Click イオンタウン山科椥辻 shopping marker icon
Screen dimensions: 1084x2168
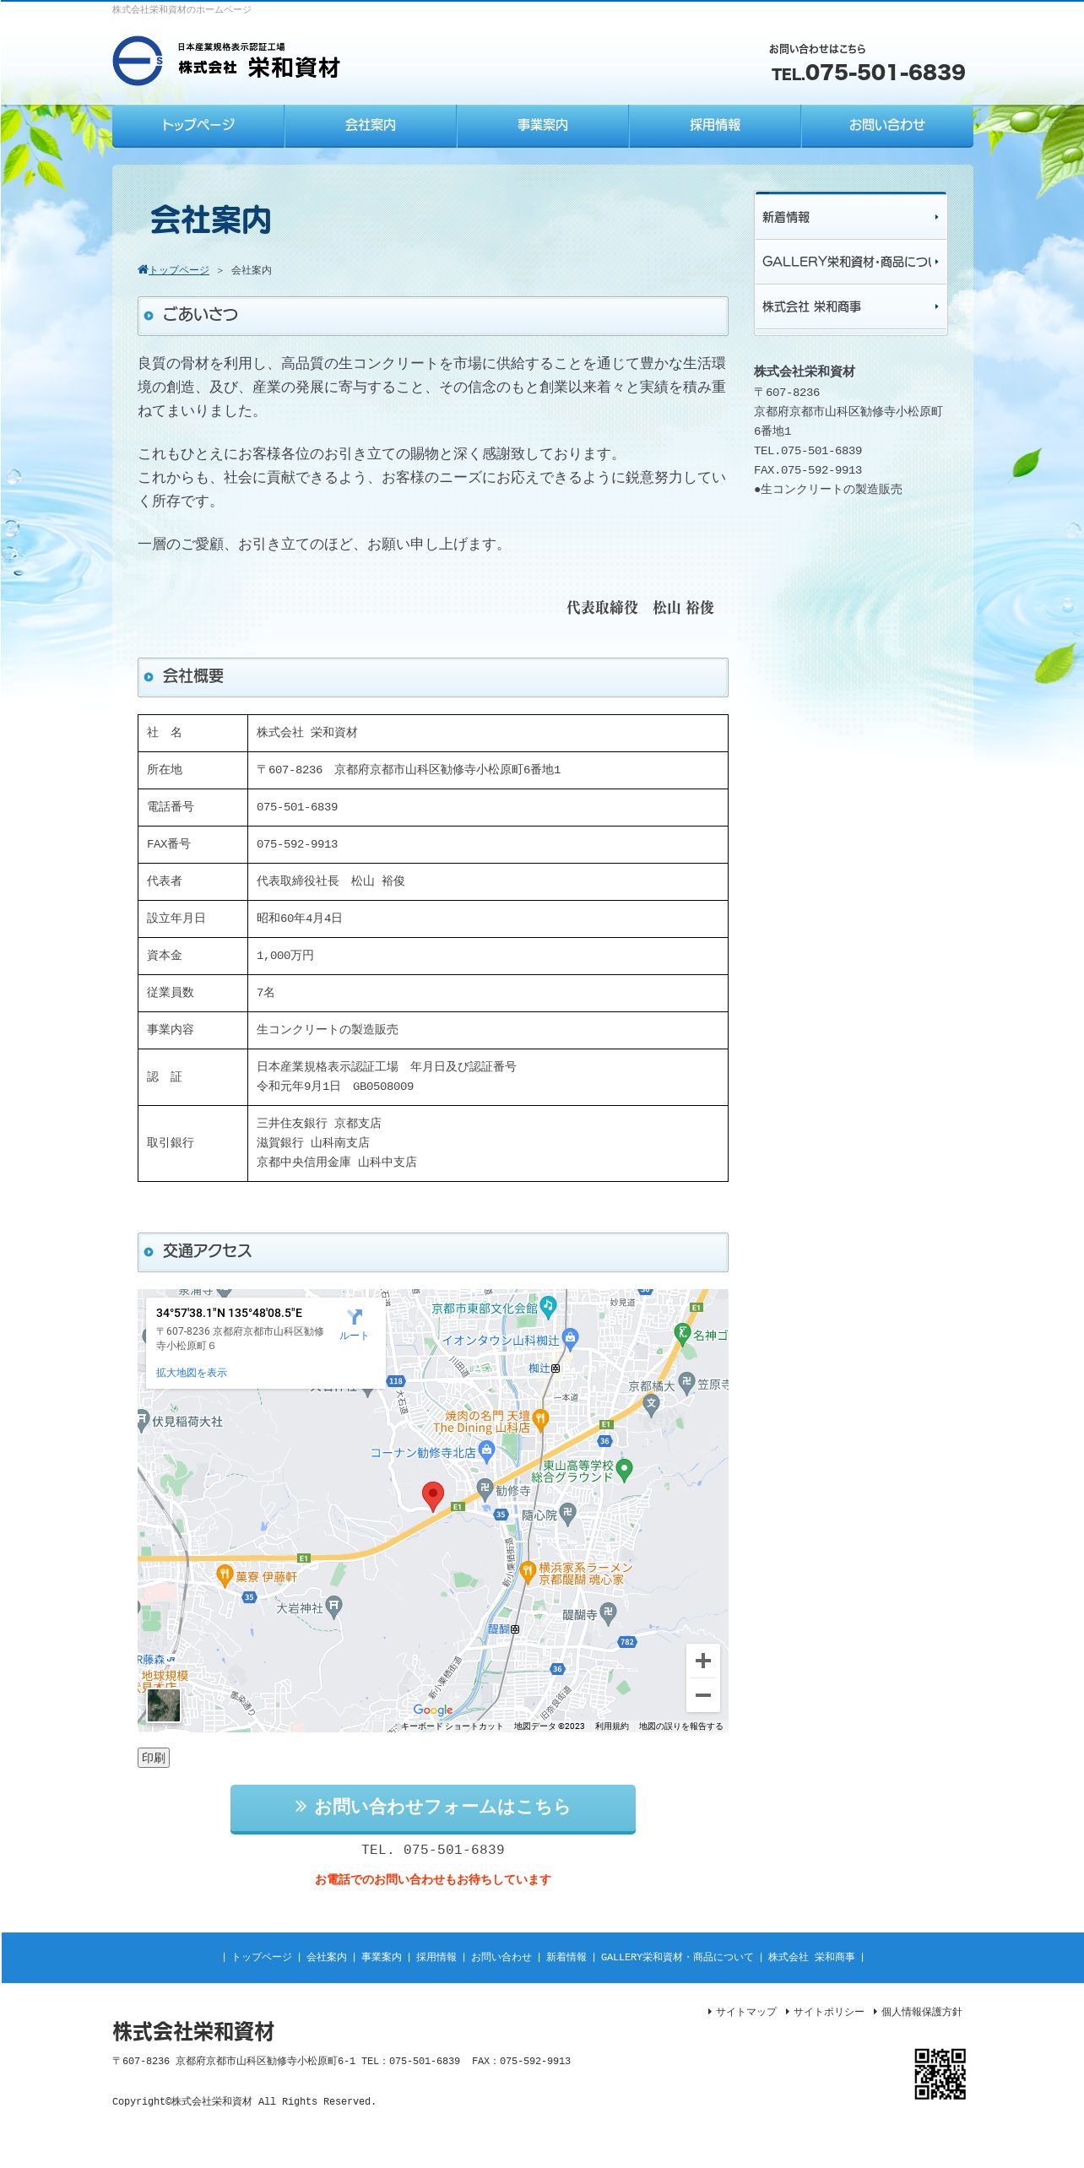coord(571,1338)
